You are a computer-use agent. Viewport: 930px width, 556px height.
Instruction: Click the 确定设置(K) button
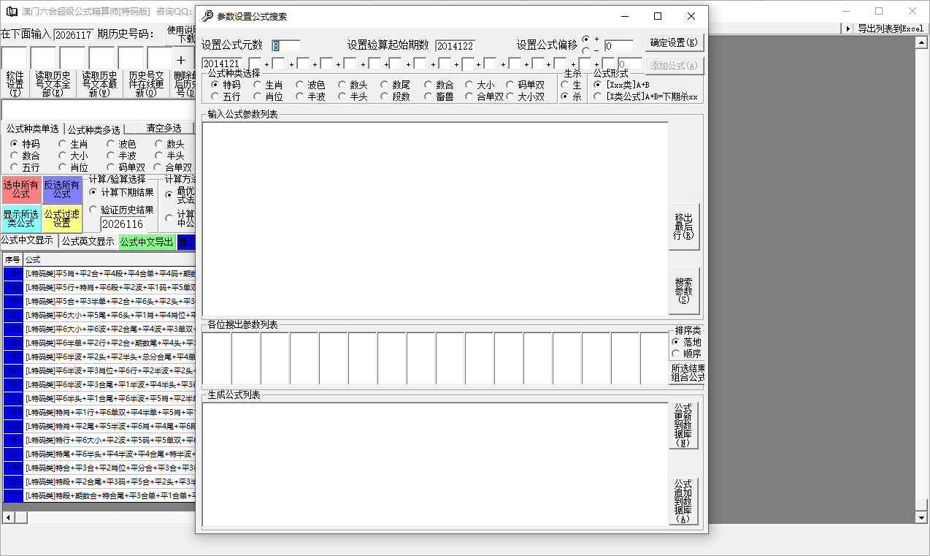tap(674, 43)
